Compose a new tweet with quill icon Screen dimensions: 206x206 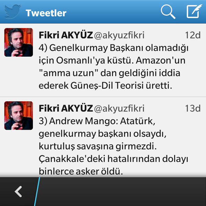point(194,11)
